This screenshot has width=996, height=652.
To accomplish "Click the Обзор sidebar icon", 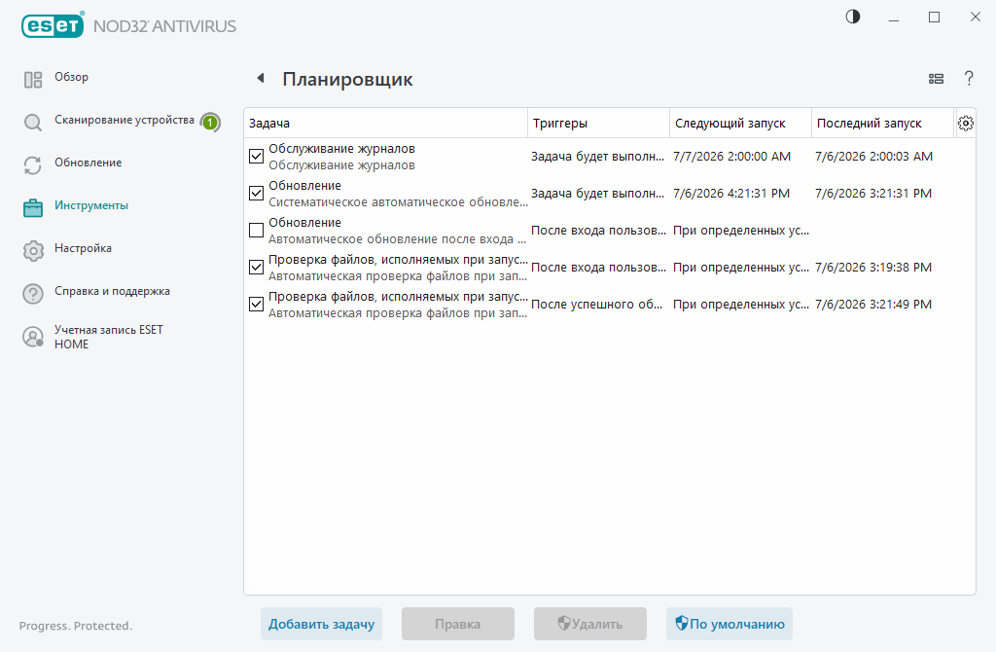I will [x=33, y=80].
